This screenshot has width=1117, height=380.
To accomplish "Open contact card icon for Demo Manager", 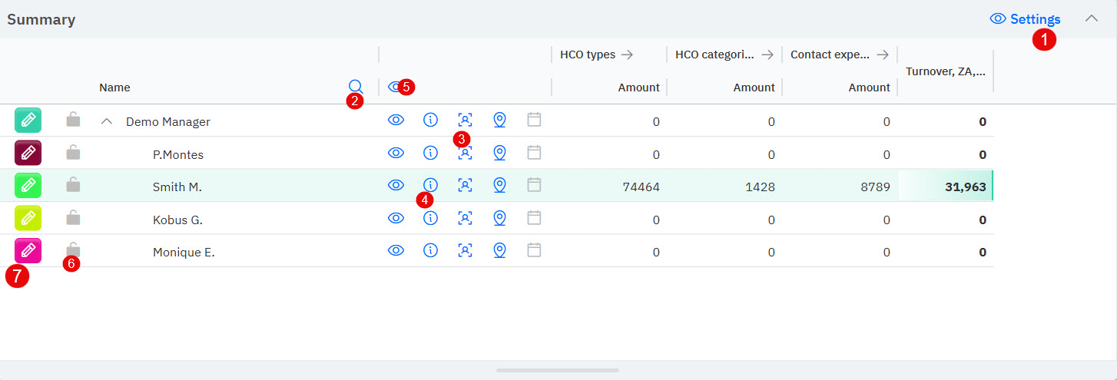I will (465, 120).
